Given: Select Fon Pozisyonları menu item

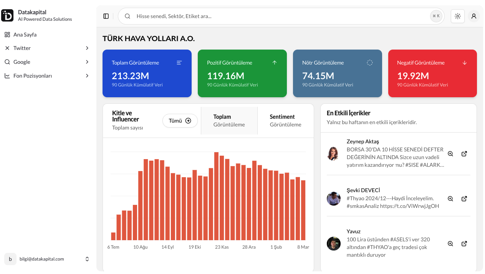Looking at the screenshot, I should (x=47, y=76).
